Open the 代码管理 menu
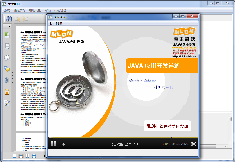The width and height of the screenshot is (235, 162). pyautogui.click(x=60, y=10)
